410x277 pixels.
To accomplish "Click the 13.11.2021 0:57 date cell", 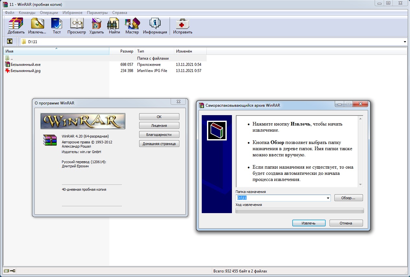I will 188,71.
